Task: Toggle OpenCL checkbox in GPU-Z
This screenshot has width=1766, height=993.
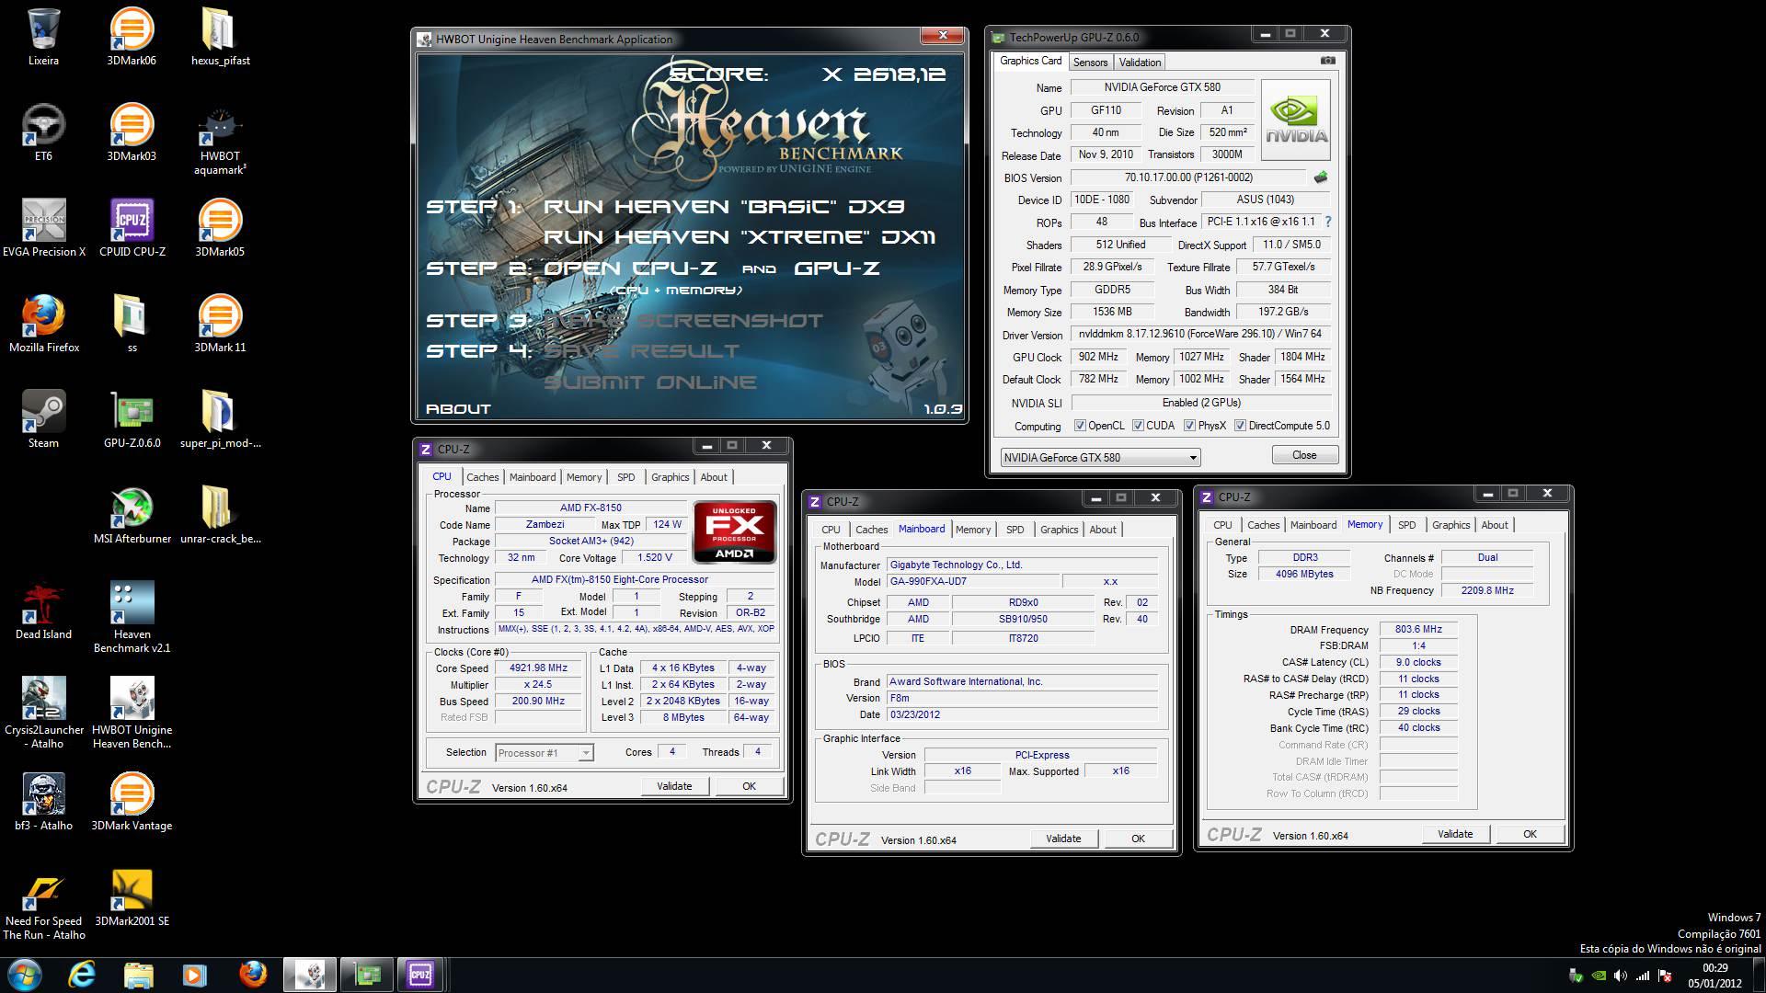Action: pos(1080,426)
